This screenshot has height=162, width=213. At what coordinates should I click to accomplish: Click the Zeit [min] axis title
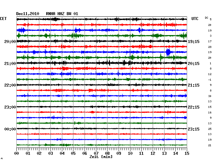[x=101, y=157]
